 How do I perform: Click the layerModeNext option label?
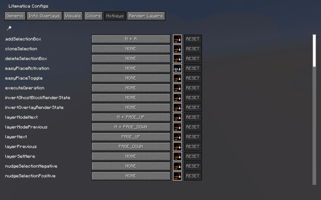tap(21, 117)
